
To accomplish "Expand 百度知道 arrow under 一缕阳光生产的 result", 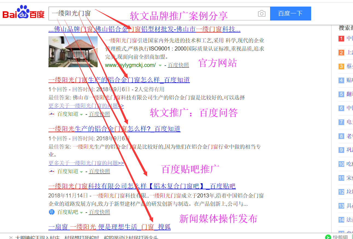I will (81, 172).
